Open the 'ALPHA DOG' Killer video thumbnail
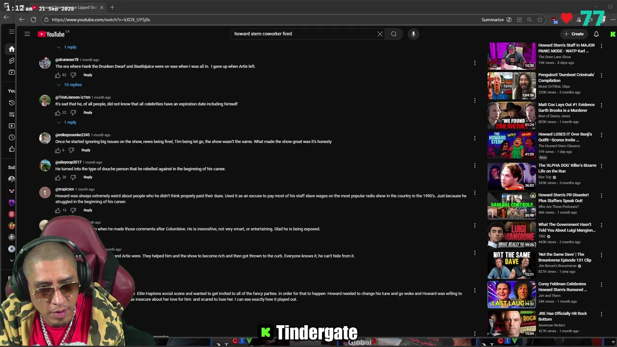Image resolution: width=617 pixels, height=347 pixels. (511, 175)
